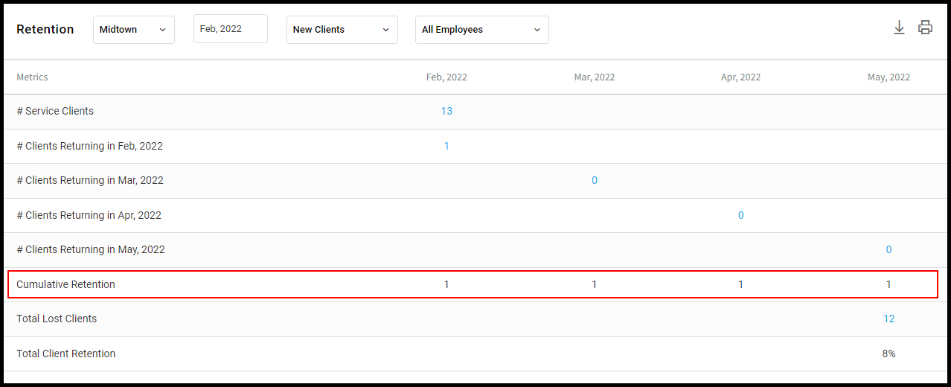Click 0 clients returning in Mar, 2022
The width and height of the screenshot is (951, 387).
[594, 180]
